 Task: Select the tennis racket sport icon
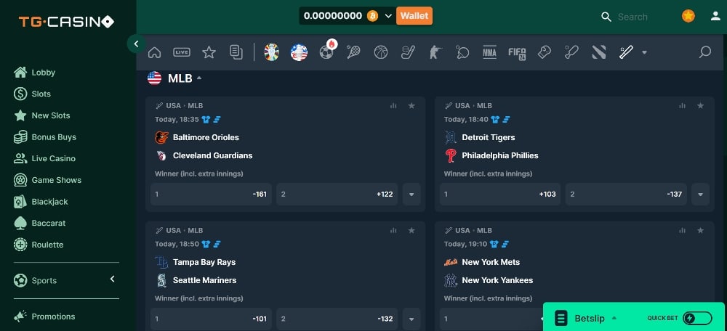(x=354, y=52)
